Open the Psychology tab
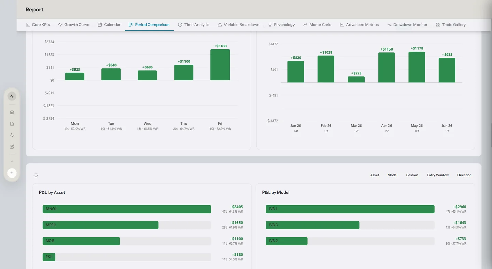This screenshot has width=492, height=269. coord(281,25)
